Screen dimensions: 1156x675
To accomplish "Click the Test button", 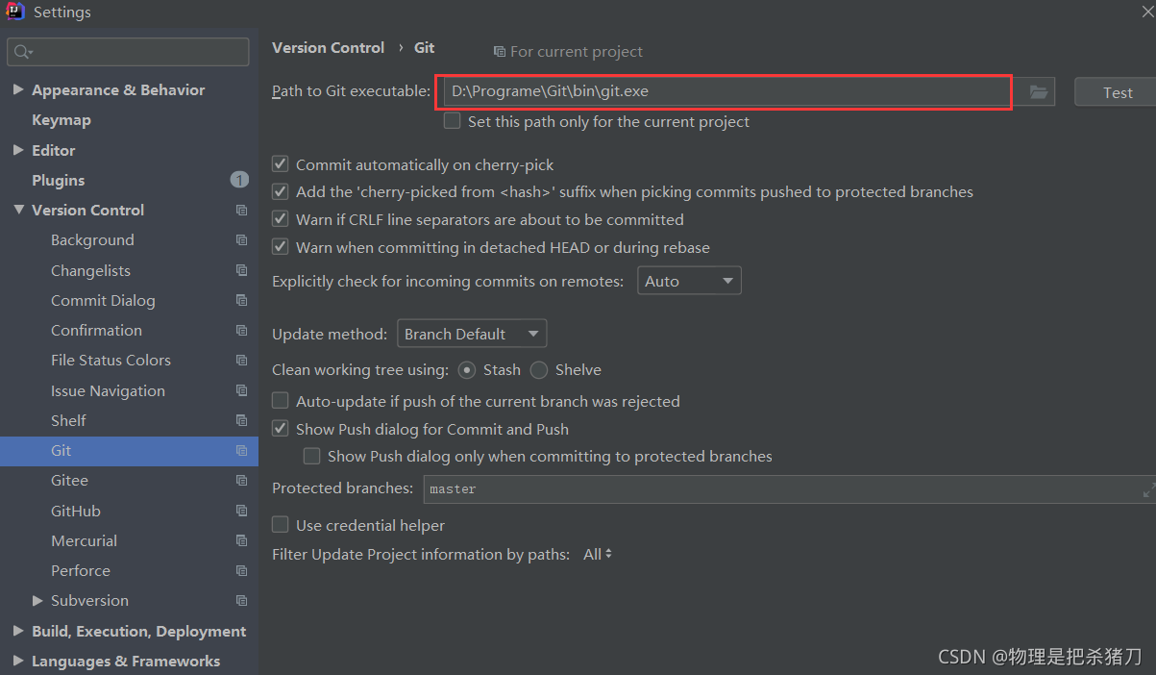I will [1117, 92].
